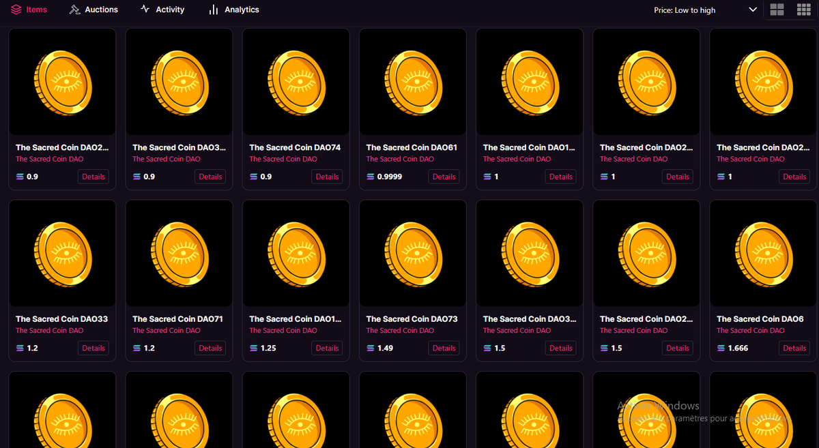Open the Items tab
The image size is (819, 448).
[x=29, y=10]
